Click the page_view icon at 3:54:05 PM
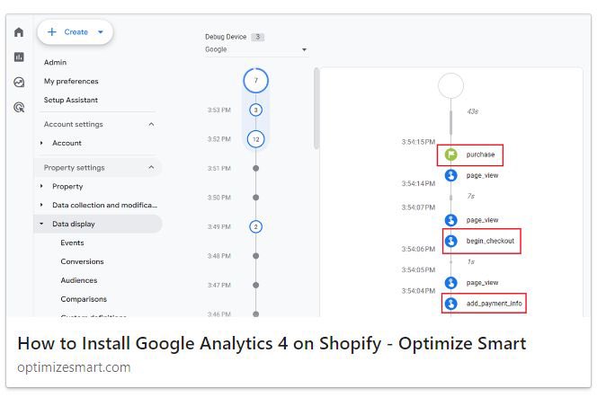 [451, 283]
